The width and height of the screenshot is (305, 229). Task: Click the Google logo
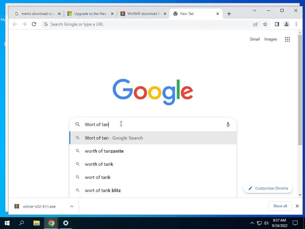153,92
